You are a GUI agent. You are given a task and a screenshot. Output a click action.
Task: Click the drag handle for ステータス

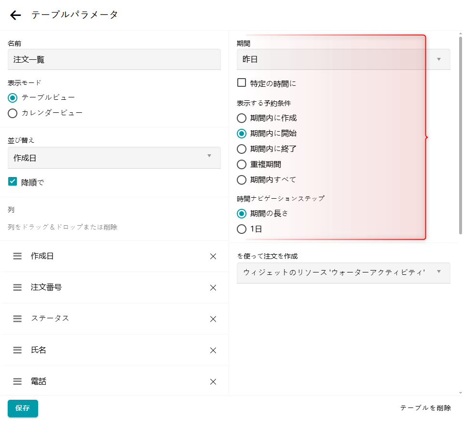[x=17, y=319]
